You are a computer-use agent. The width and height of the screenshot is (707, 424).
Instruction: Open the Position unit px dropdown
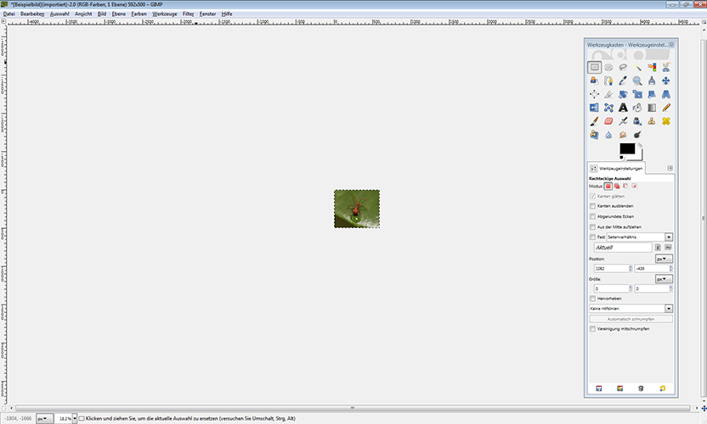[664, 258]
